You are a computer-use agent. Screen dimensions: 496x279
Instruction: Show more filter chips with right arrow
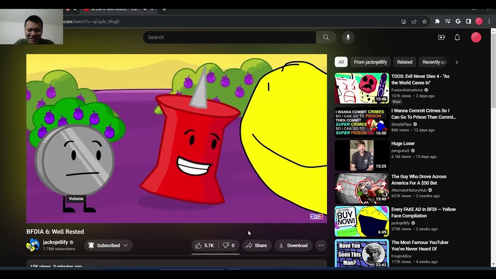pyautogui.click(x=456, y=62)
